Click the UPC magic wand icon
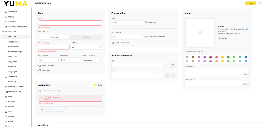Viewport: 265px width, 127px height. [167, 75]
